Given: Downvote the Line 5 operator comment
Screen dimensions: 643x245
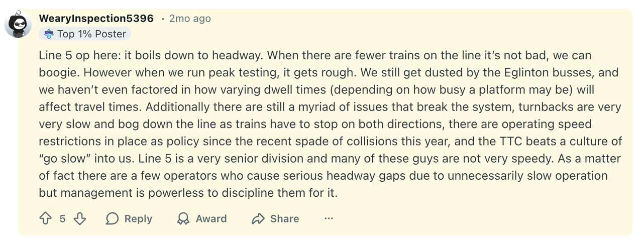Looking at the screenshot, I should point(80,218).
